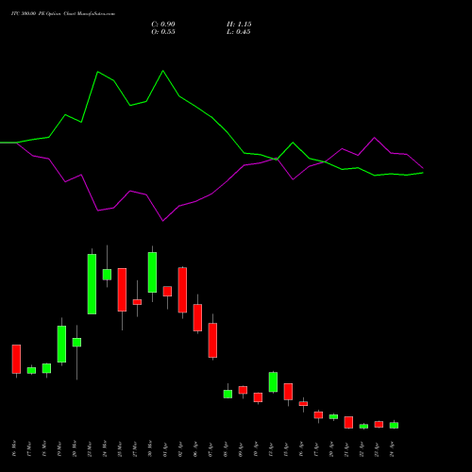
Task: Click the '30 Mar' date label on the axis
Action: (x=150, y=448)
